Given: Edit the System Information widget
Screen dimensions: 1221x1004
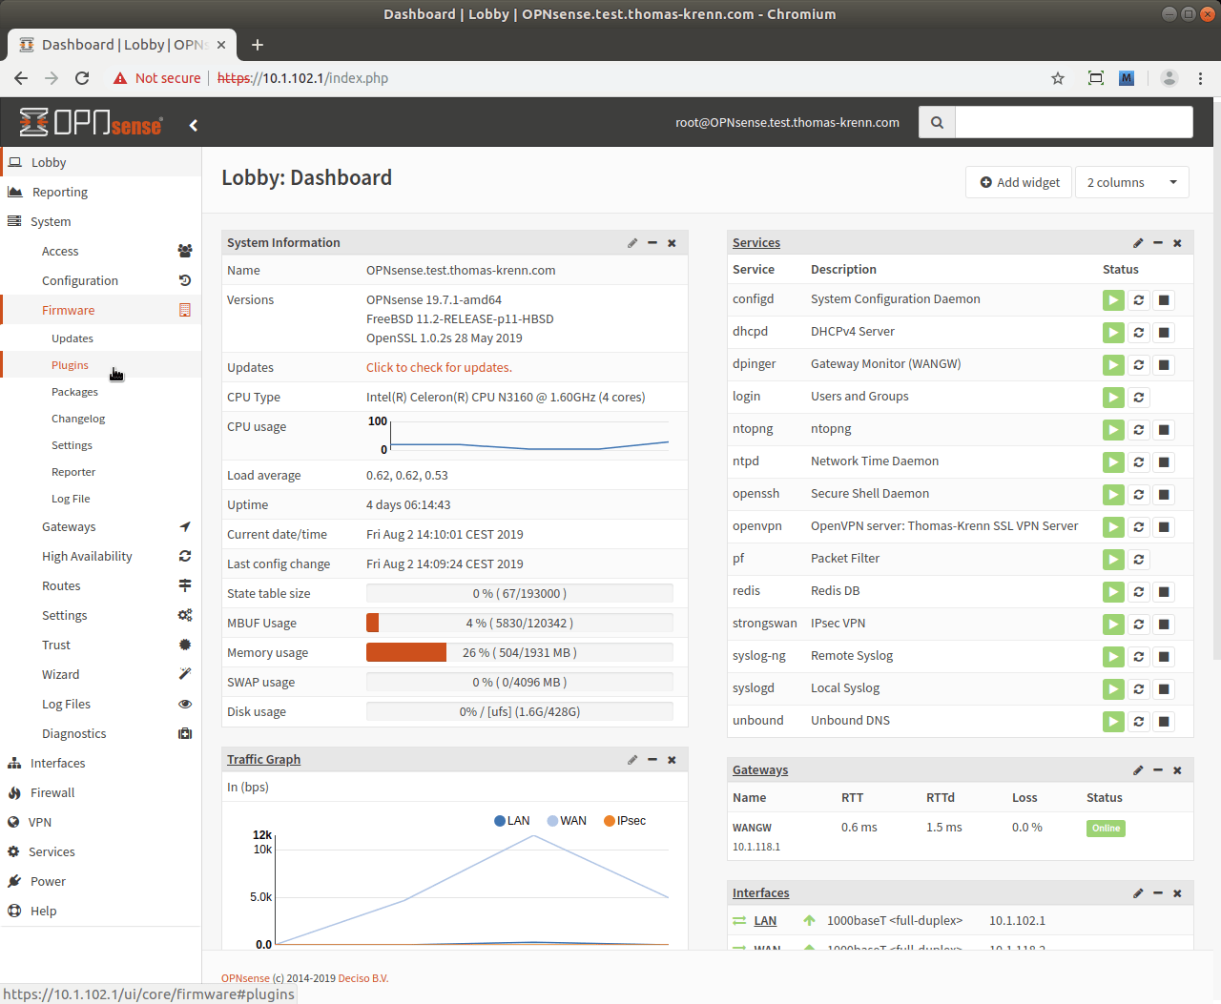Looking at the screenshot, I should click(x=632, y=243).
